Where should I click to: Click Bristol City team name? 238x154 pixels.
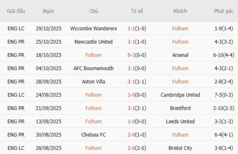[180, 148]
